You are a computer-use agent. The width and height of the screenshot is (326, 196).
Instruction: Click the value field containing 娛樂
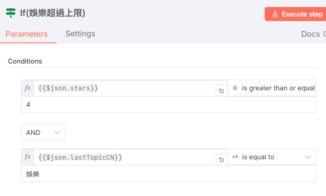click(165, 174)
